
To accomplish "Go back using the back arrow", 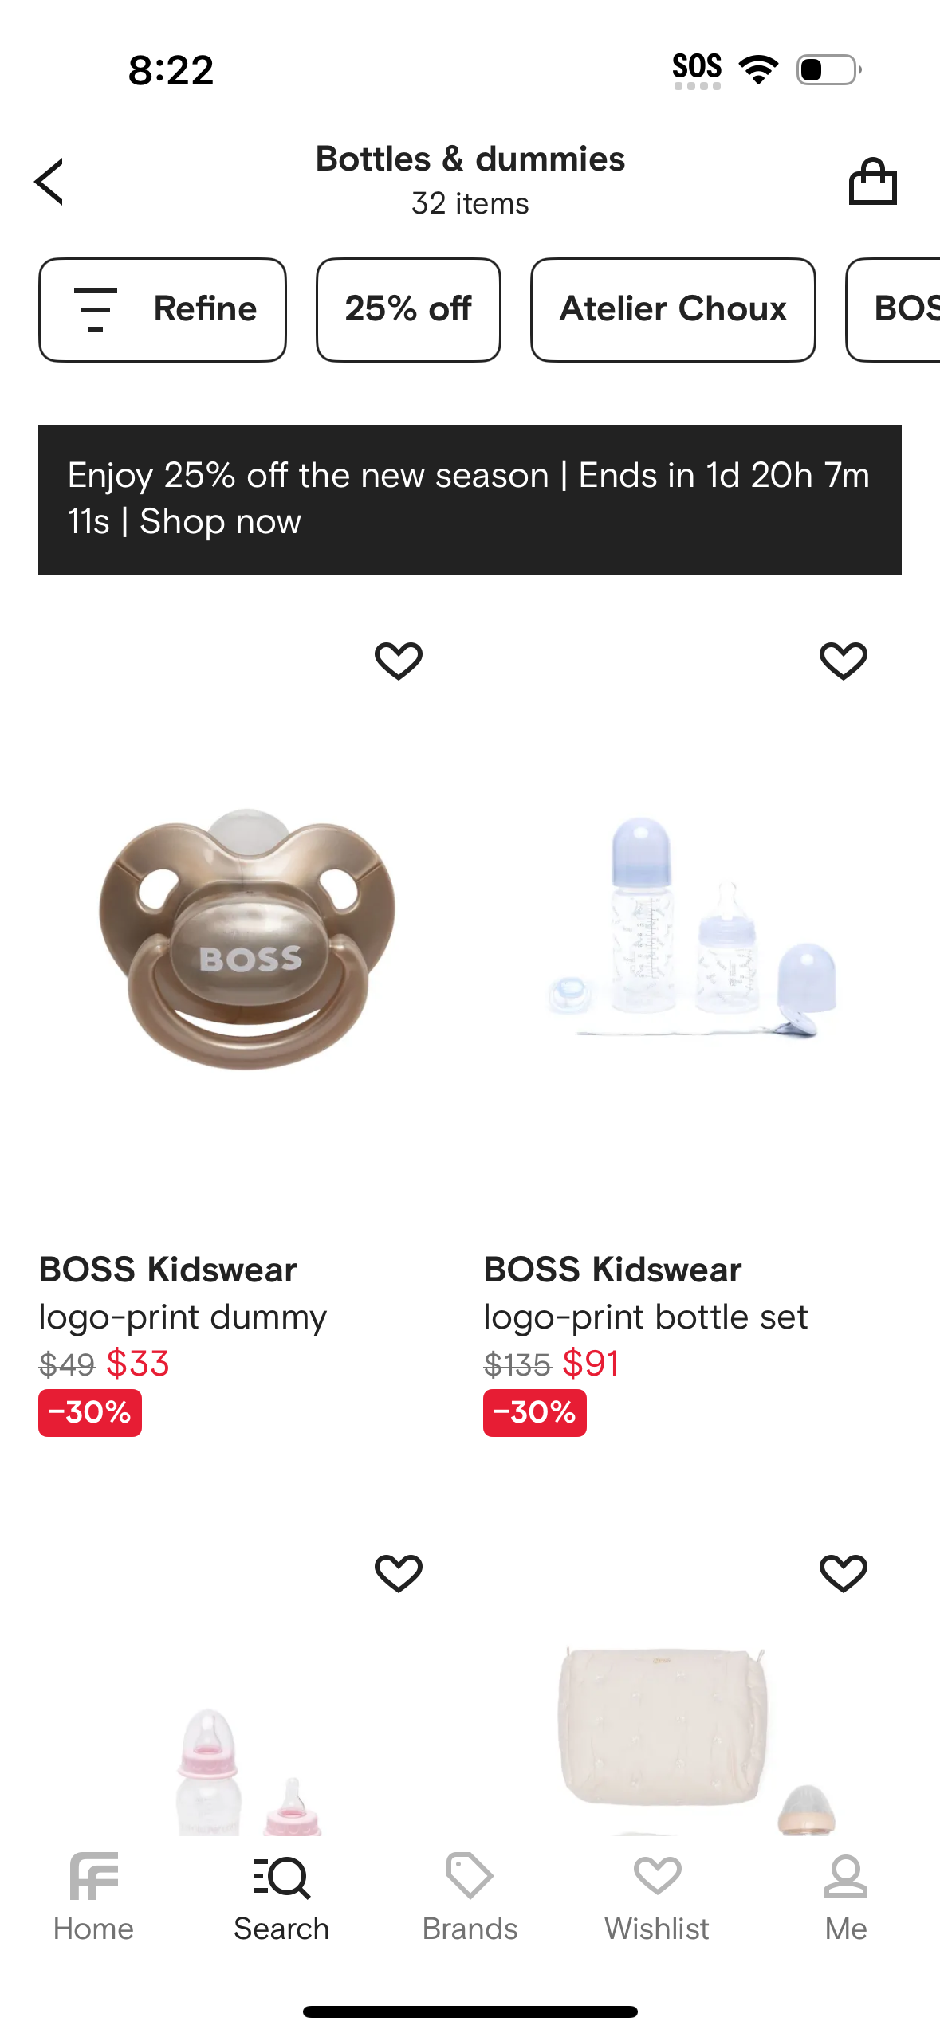I will click(49, 182).
